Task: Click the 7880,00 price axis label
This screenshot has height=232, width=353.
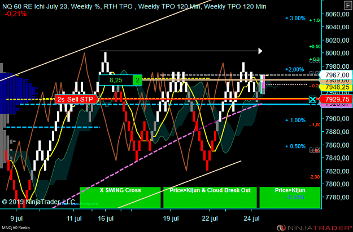Action: coord(337,132)
